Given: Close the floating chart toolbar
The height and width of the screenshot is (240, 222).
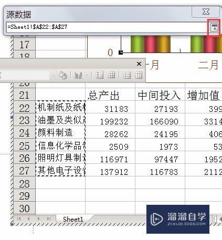Looking at the screenshot, I should [x=139, y=64].
